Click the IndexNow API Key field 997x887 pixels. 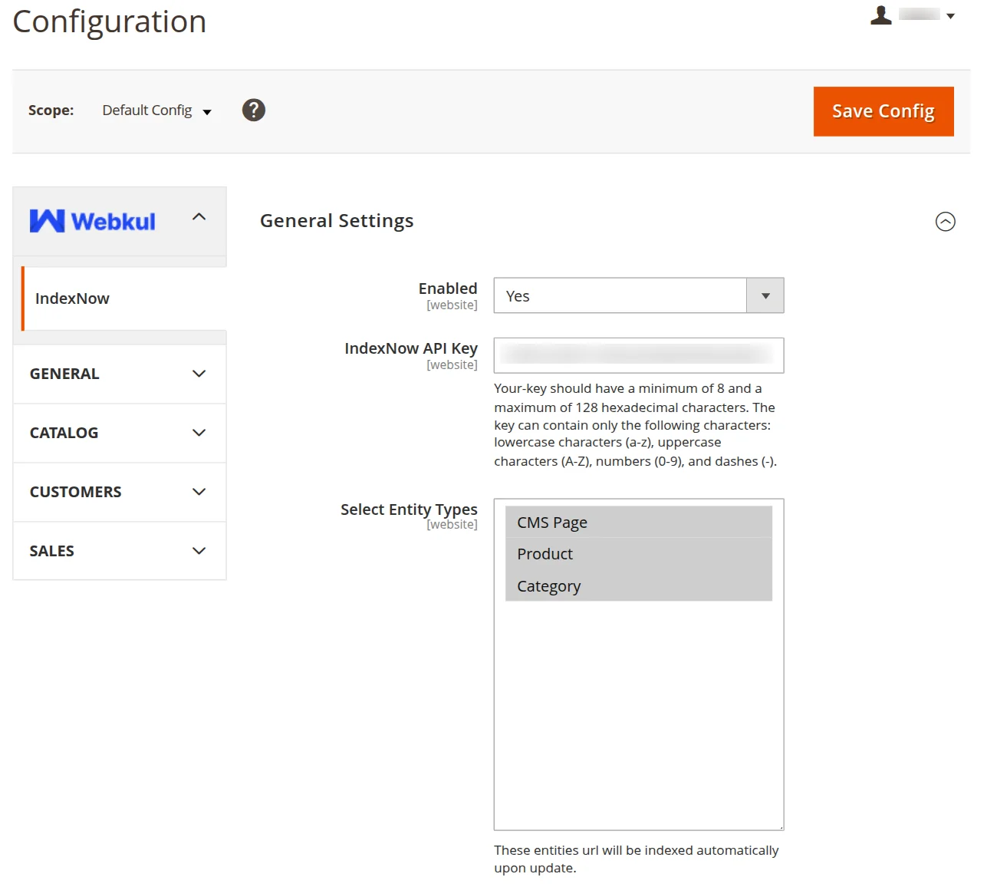click(x=638, y=355)
